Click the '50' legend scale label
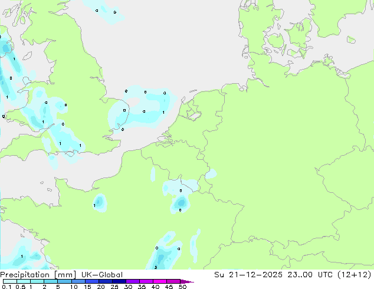Image resolution: width=374 pixels, height=289 pixels. coord(183,287)
